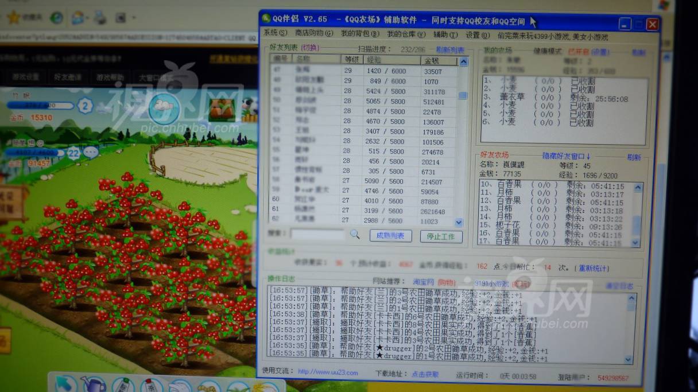
Task: Toggle 隐藏好友窗口 to collapse friend farm
Action: 566,156
